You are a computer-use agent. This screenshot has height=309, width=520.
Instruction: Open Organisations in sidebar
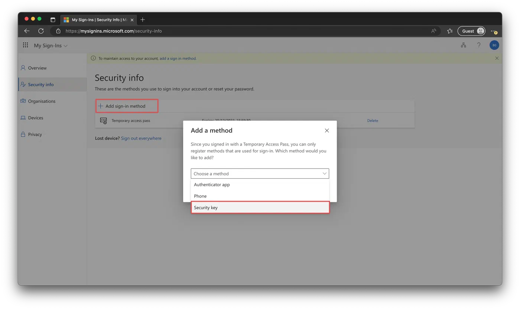point(52,101)
